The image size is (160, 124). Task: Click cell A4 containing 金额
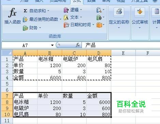click(x=25, y=77)
